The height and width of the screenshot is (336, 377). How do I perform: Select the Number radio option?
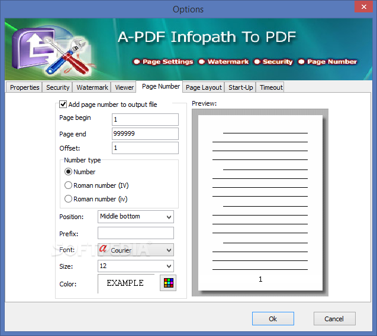tap(68, 172)
